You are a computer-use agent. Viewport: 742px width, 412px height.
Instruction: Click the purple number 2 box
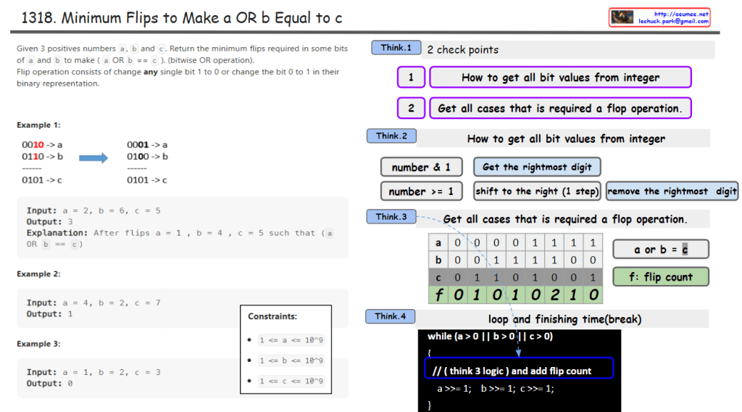point(411,108)
